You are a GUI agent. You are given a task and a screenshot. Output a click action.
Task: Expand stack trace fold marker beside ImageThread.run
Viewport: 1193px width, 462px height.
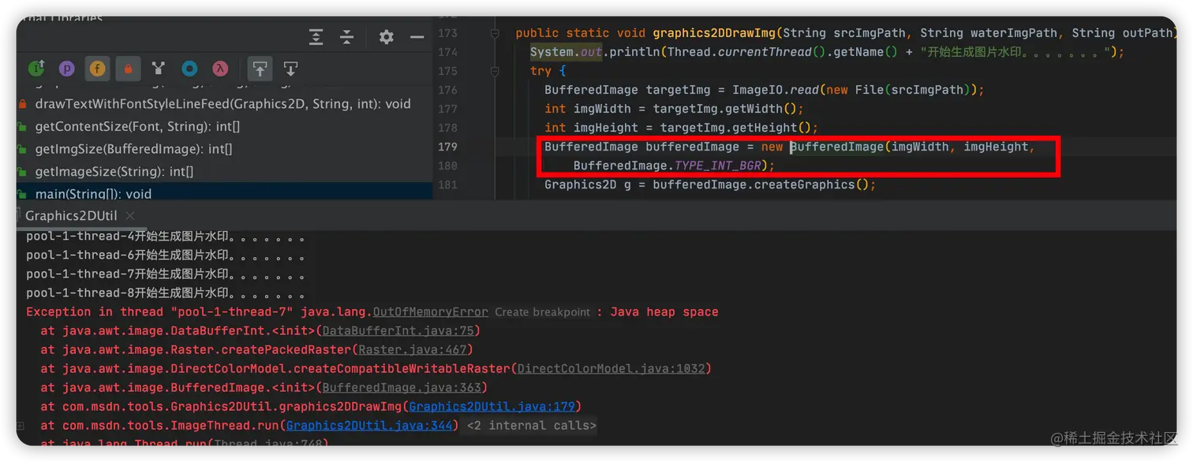[21, 426]
